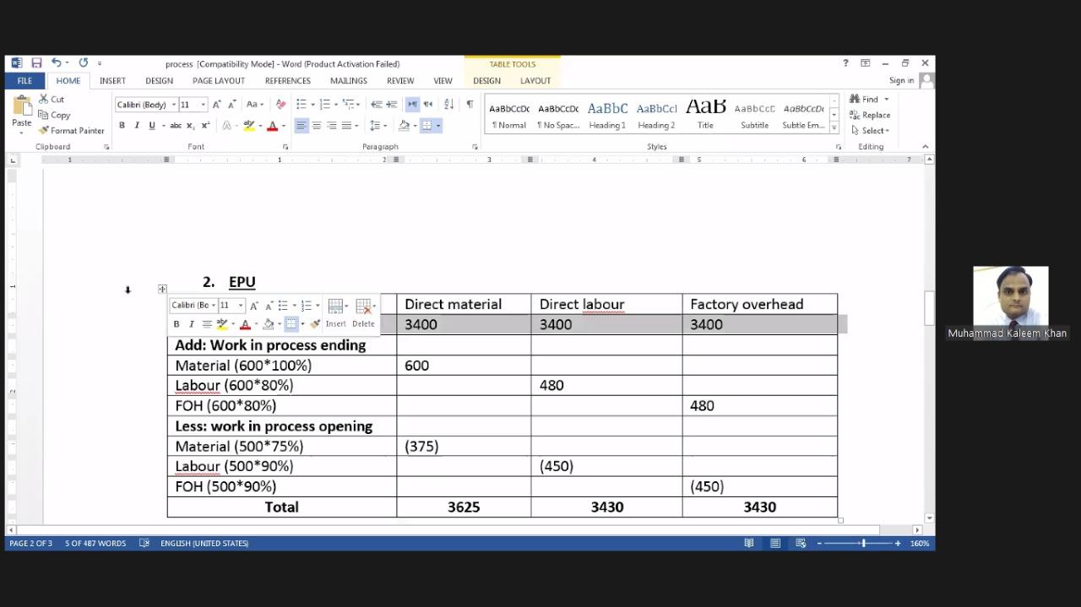This screenshot has height=607, width=1081.
Task: Open the font size dropdown
Action: (x=204, y=104)
